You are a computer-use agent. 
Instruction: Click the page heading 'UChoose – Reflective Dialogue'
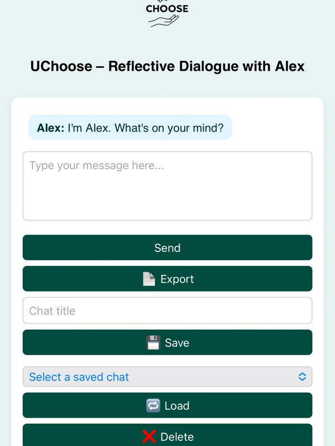[x=167, y=66]
